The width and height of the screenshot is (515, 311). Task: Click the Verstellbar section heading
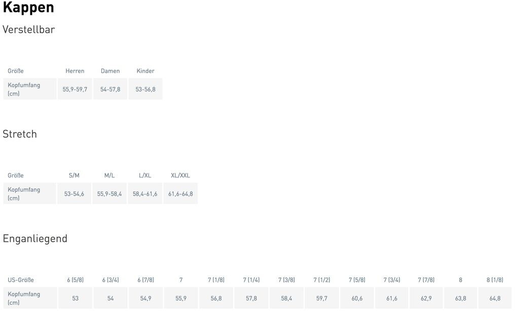point(28,29)
